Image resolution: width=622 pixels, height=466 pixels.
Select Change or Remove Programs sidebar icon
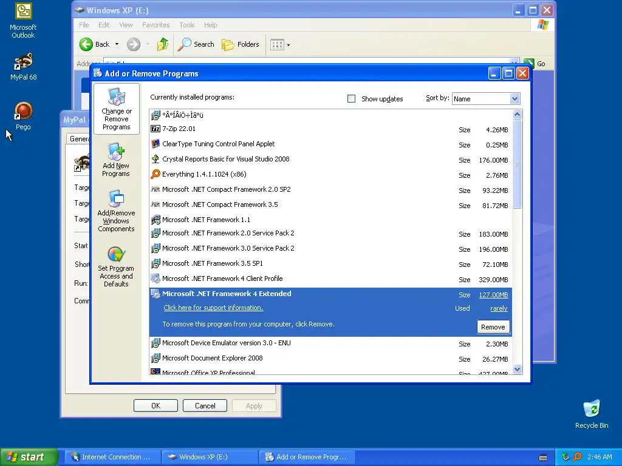pos(116,109)
